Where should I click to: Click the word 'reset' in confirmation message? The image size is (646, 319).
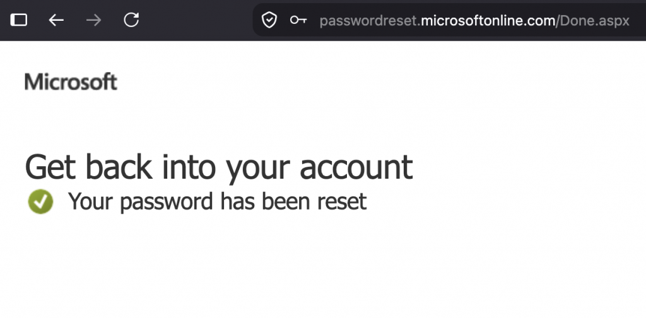pos(341,201)
